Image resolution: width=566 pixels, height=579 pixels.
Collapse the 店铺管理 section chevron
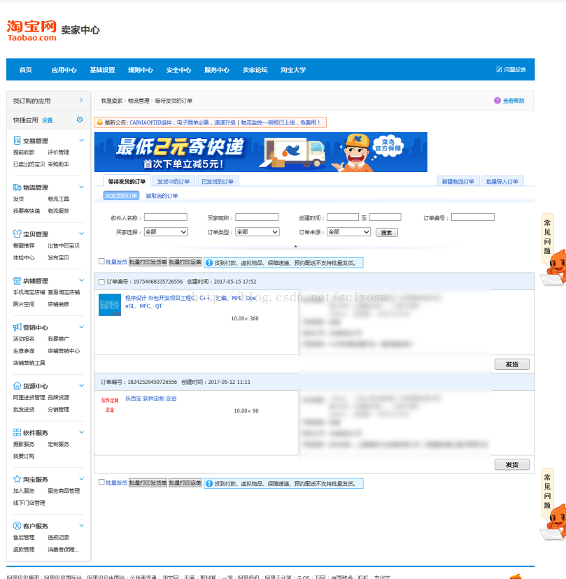tap(82, 280)
